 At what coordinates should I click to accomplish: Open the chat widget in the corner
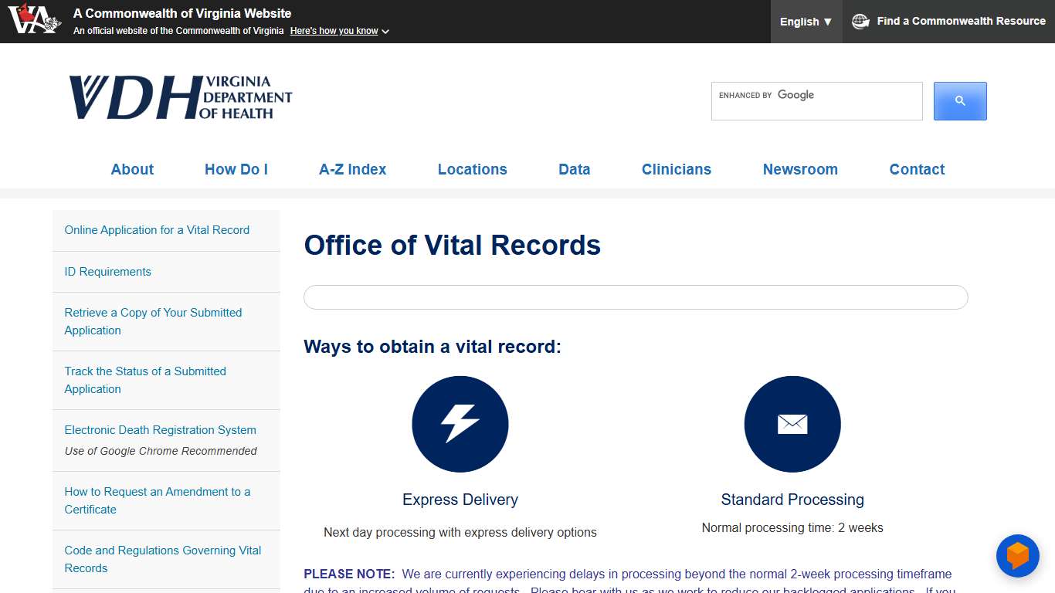click(x=1017, y=556)
